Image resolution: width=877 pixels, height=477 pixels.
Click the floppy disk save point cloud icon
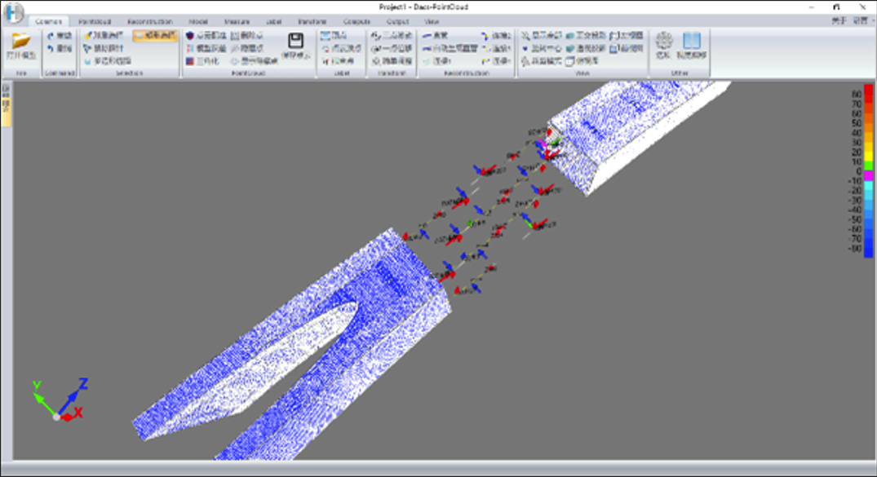295,42
